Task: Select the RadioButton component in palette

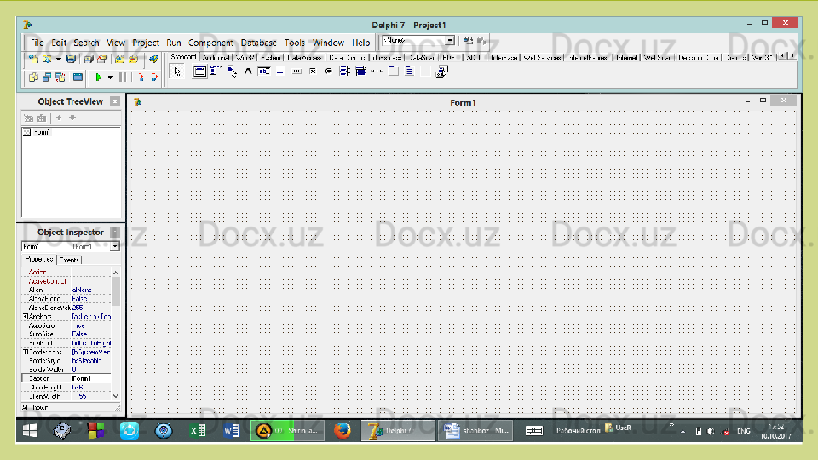Action: tap(328, 72)
